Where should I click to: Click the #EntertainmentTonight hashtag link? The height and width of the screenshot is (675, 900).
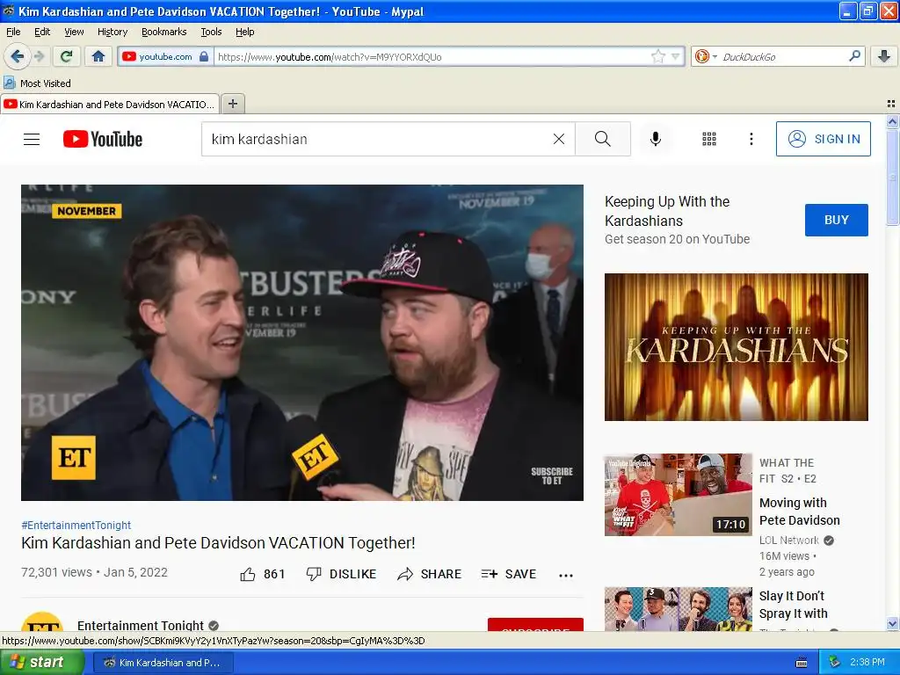(x=76, y=526)
